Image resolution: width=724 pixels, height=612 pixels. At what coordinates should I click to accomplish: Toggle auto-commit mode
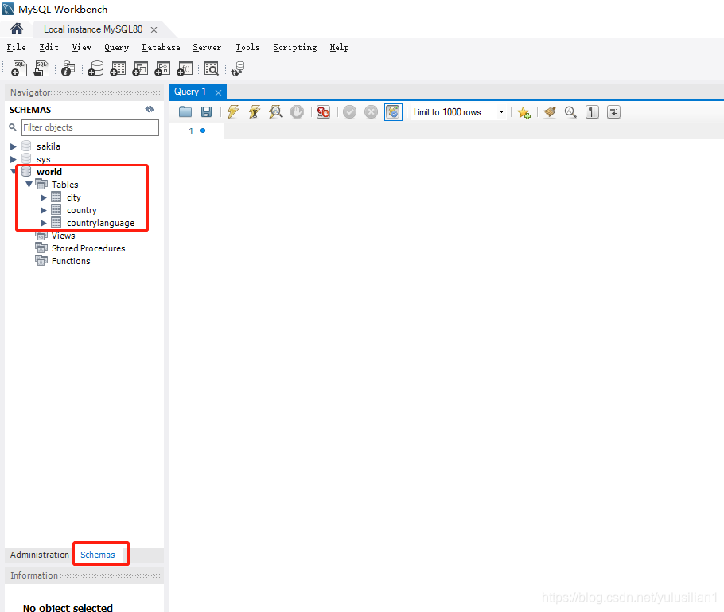coord(393,111)
